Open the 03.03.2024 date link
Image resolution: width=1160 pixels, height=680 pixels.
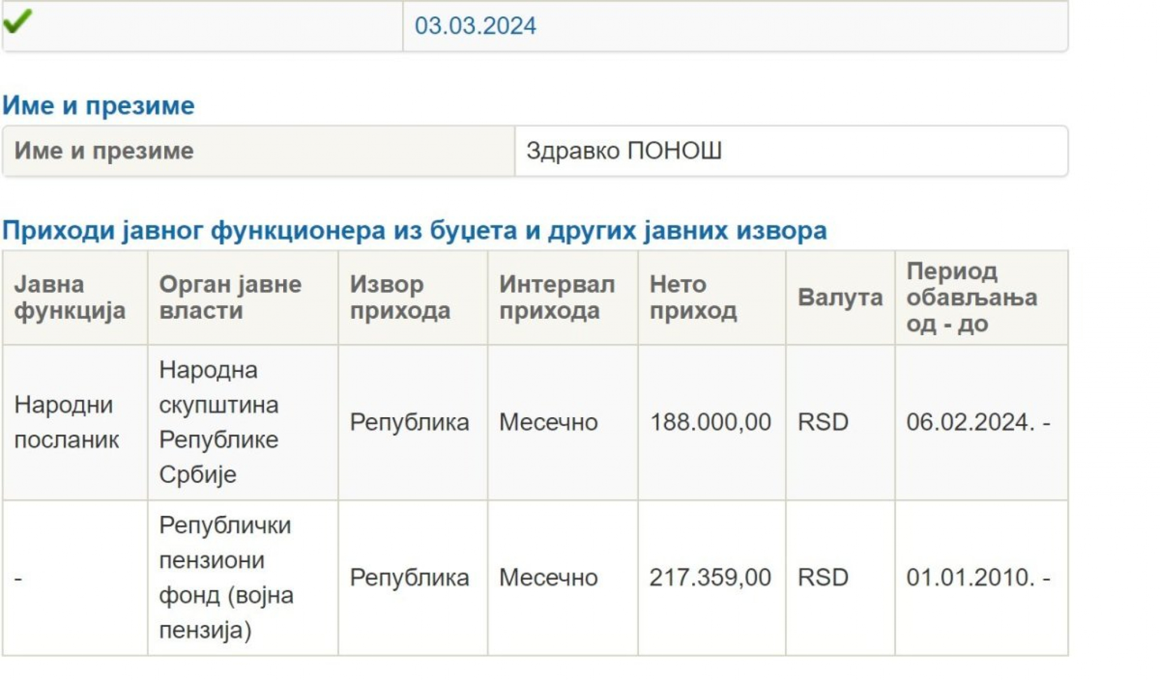point(475,26)
